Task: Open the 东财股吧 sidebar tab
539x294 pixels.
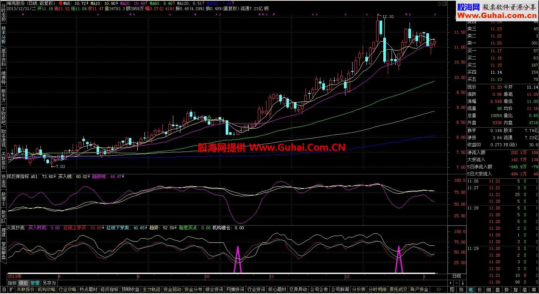Action: point(3,116)
